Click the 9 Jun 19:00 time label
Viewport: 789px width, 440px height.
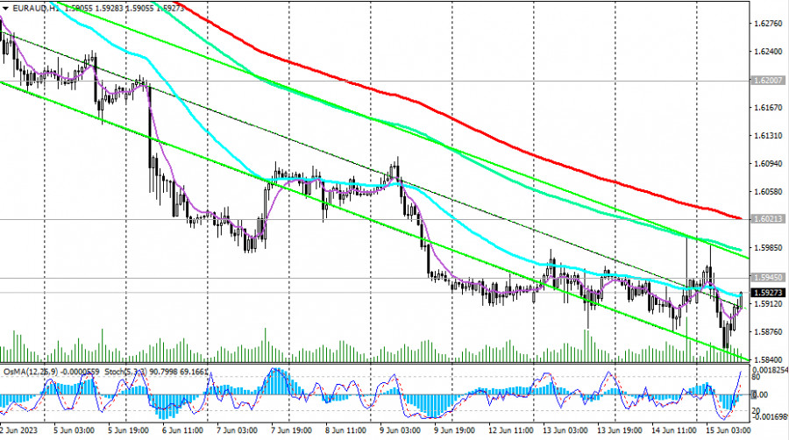[454, 430]
